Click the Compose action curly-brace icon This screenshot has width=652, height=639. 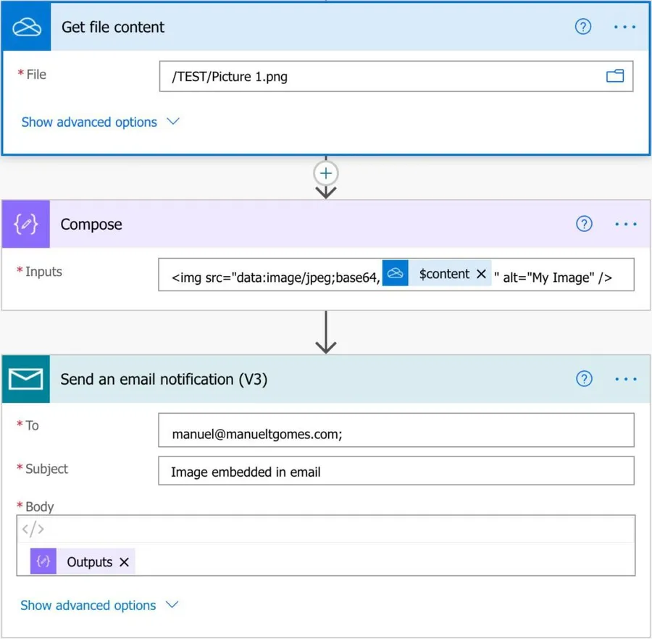26,225
